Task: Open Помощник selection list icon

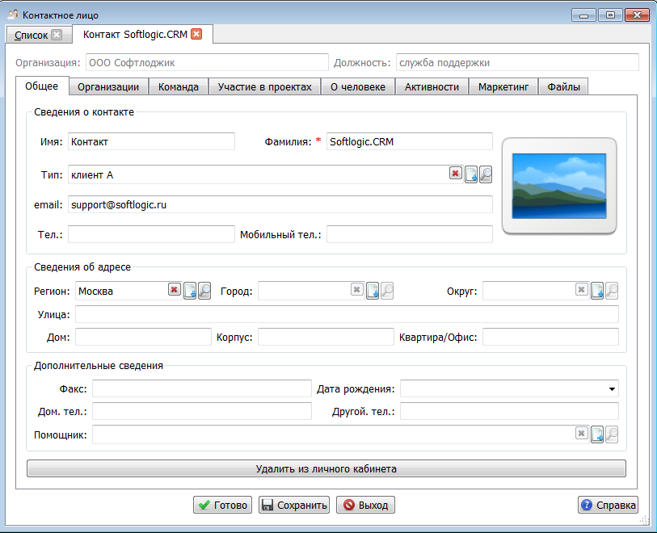Action: (x=597, y=434)
